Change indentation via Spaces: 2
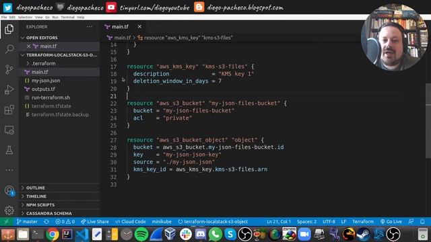 (x=307, y=221)
